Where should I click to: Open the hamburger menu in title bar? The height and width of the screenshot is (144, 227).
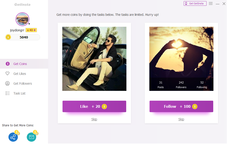pyautogui.click(x=211, y=3)
